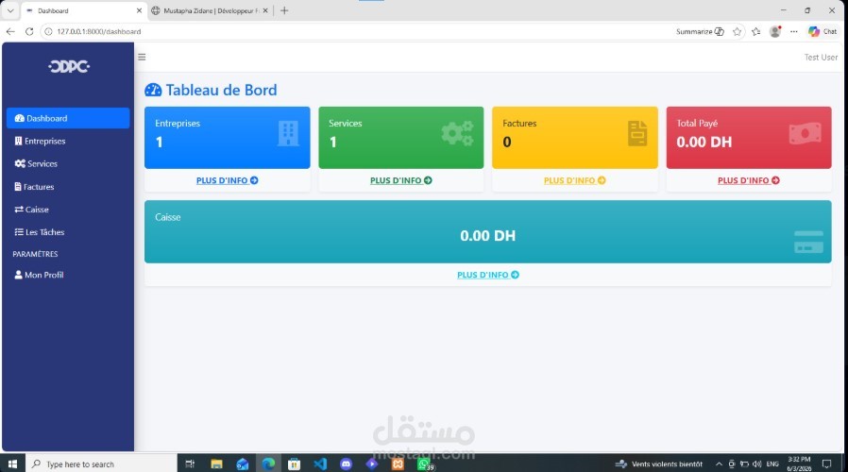This screenshot has height=472, width=848.
Task: Close the Mustapha Zidane browser tab
Action: 265,10
